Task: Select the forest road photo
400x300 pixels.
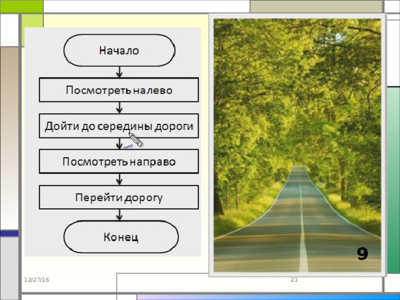Action: (297, 144)
